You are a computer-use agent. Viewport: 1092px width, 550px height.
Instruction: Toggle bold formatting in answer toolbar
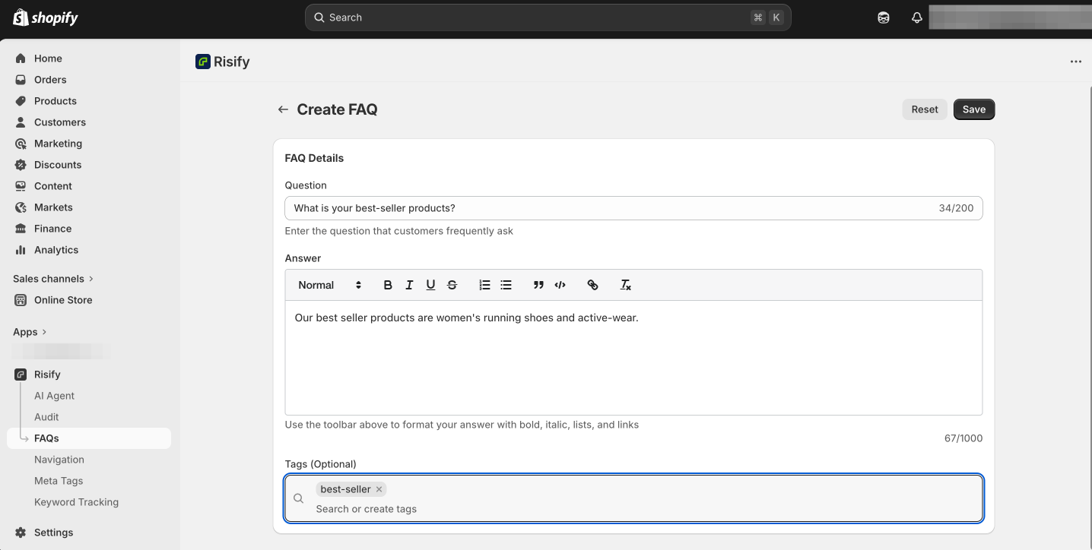click(388, 285)
